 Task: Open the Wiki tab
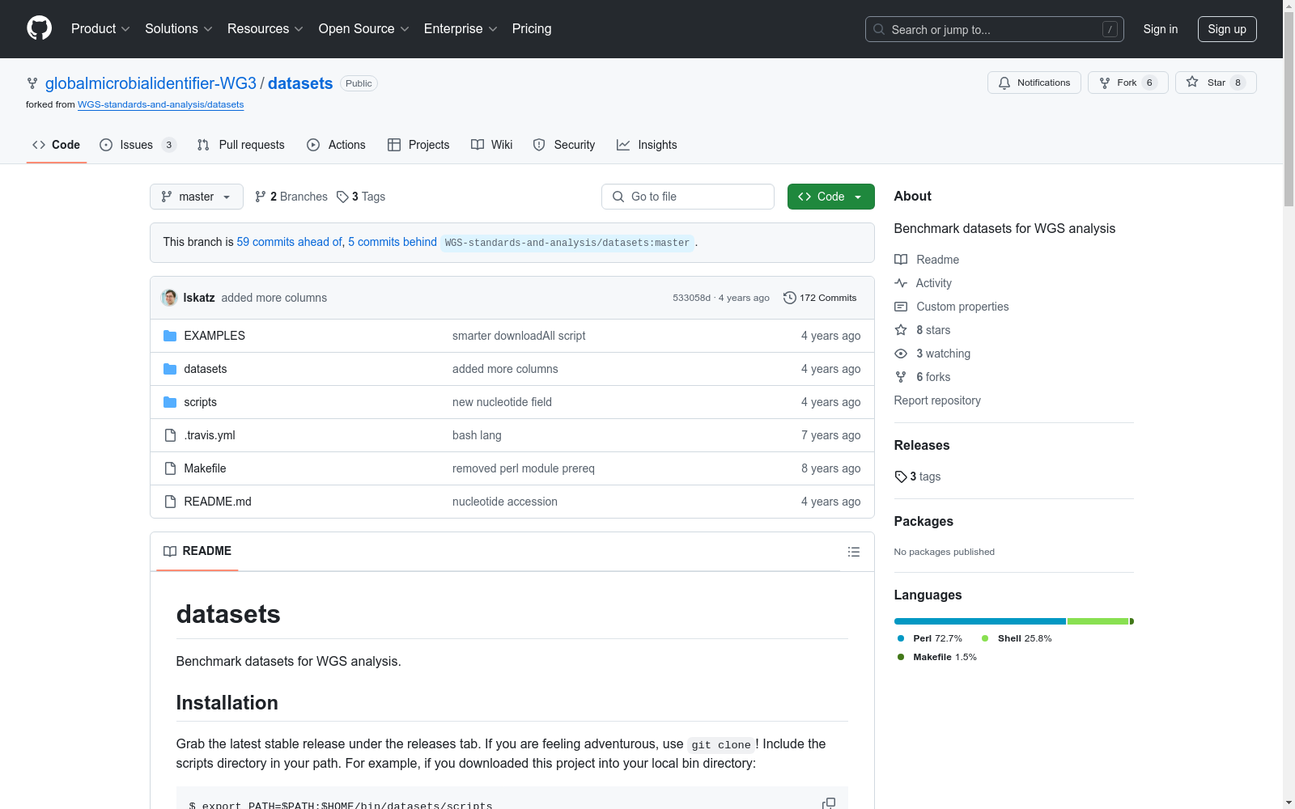(492, 145)
